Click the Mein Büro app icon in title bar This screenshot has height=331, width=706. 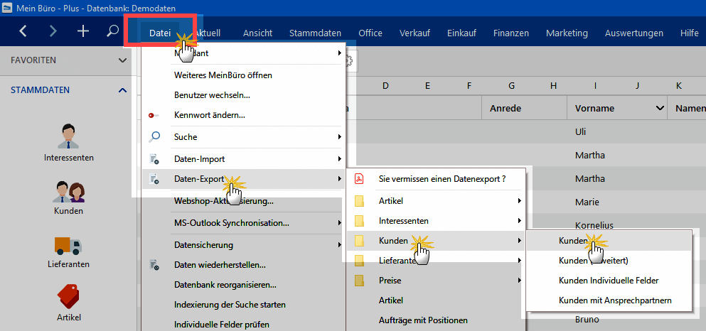coord(8,8)
